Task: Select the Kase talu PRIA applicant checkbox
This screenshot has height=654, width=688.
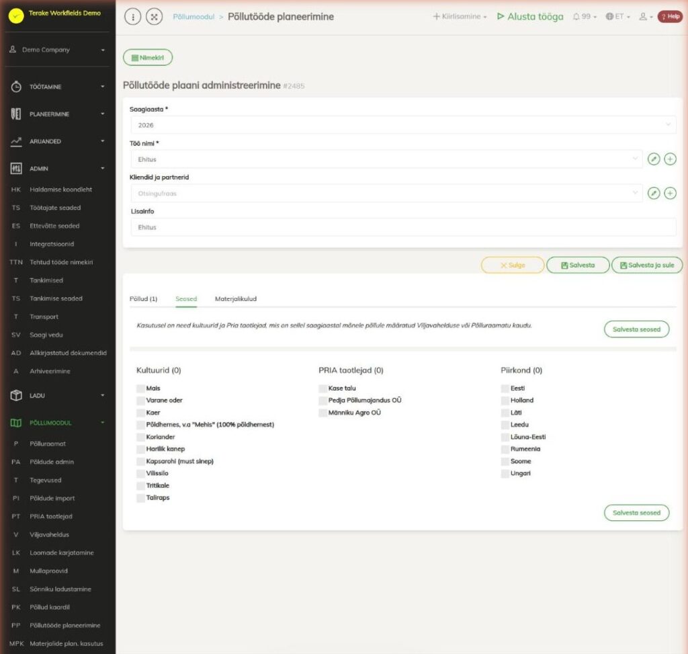Action: (x=323, y=389)
